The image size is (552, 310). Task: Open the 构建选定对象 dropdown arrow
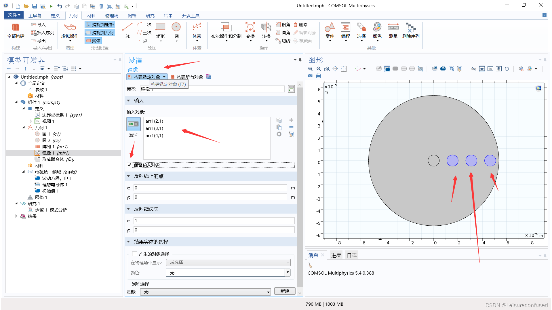pos(164,77)
